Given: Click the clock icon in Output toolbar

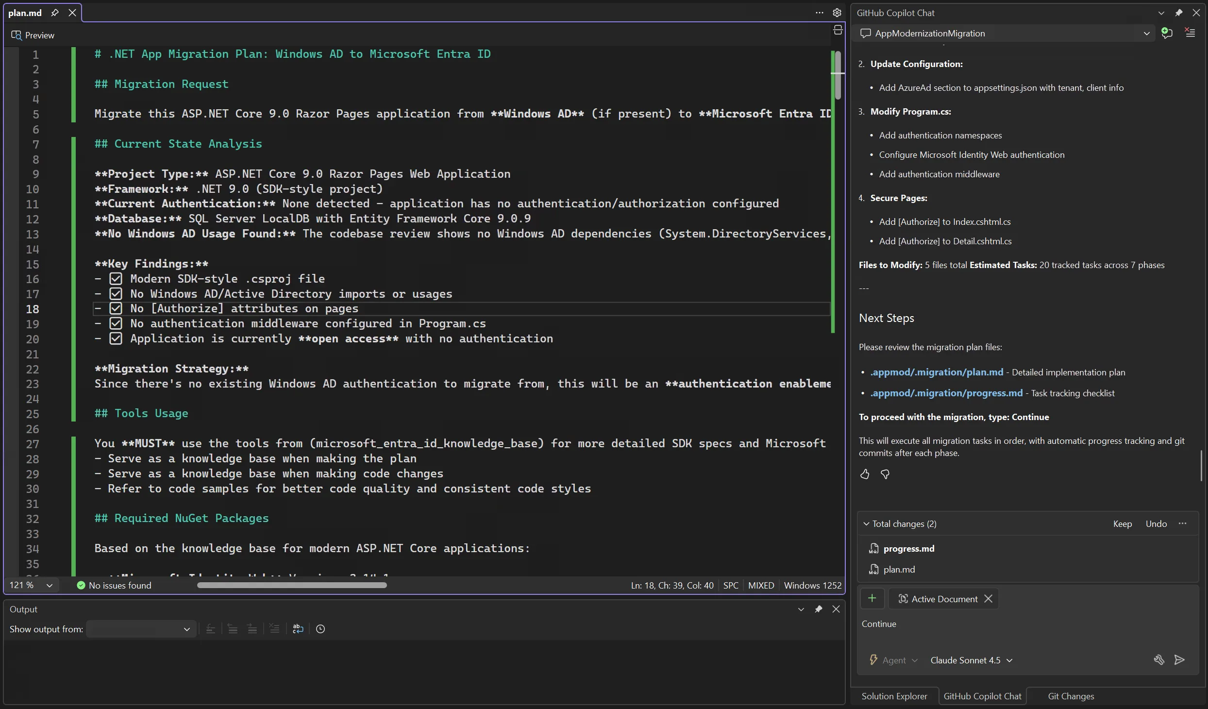Looking at the screenshot, I should 320,629.
